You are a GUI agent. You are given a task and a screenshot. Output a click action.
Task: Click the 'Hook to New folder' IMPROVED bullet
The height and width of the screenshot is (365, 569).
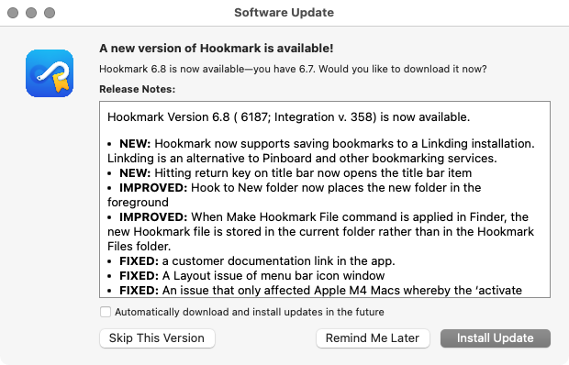[295, 194]
